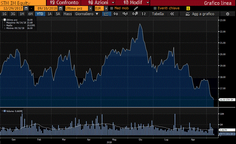Click the pencil edit moving average icon
Screen dimensions: 236x144
(136, 8)
